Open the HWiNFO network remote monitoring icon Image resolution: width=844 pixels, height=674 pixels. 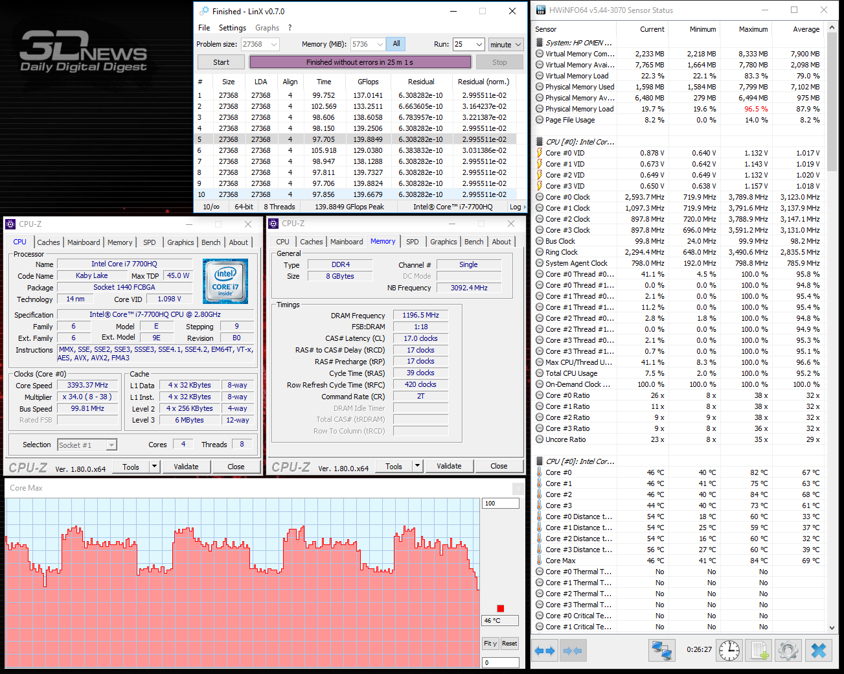tap(662, 650)
